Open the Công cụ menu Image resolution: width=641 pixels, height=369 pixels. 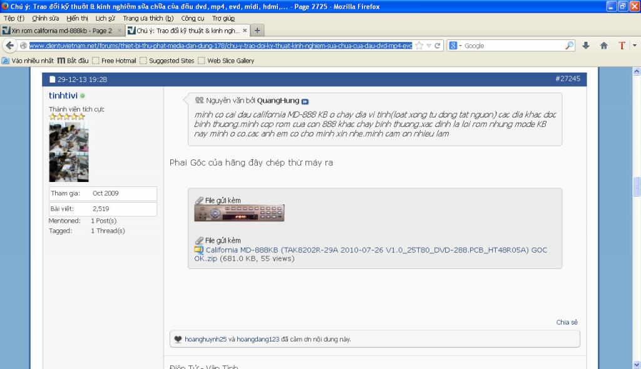click(x=193, y=18)
